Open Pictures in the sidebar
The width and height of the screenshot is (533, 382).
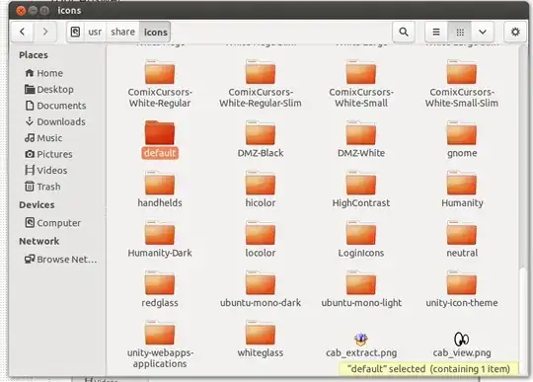[x=48, y=154]
